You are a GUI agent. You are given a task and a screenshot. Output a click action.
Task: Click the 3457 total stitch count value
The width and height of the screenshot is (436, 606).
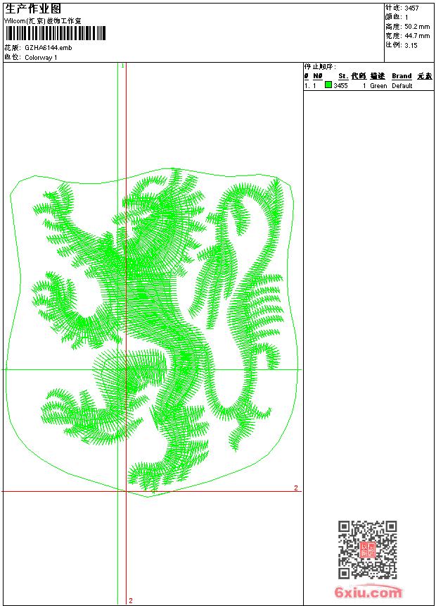tap(412, 8)
